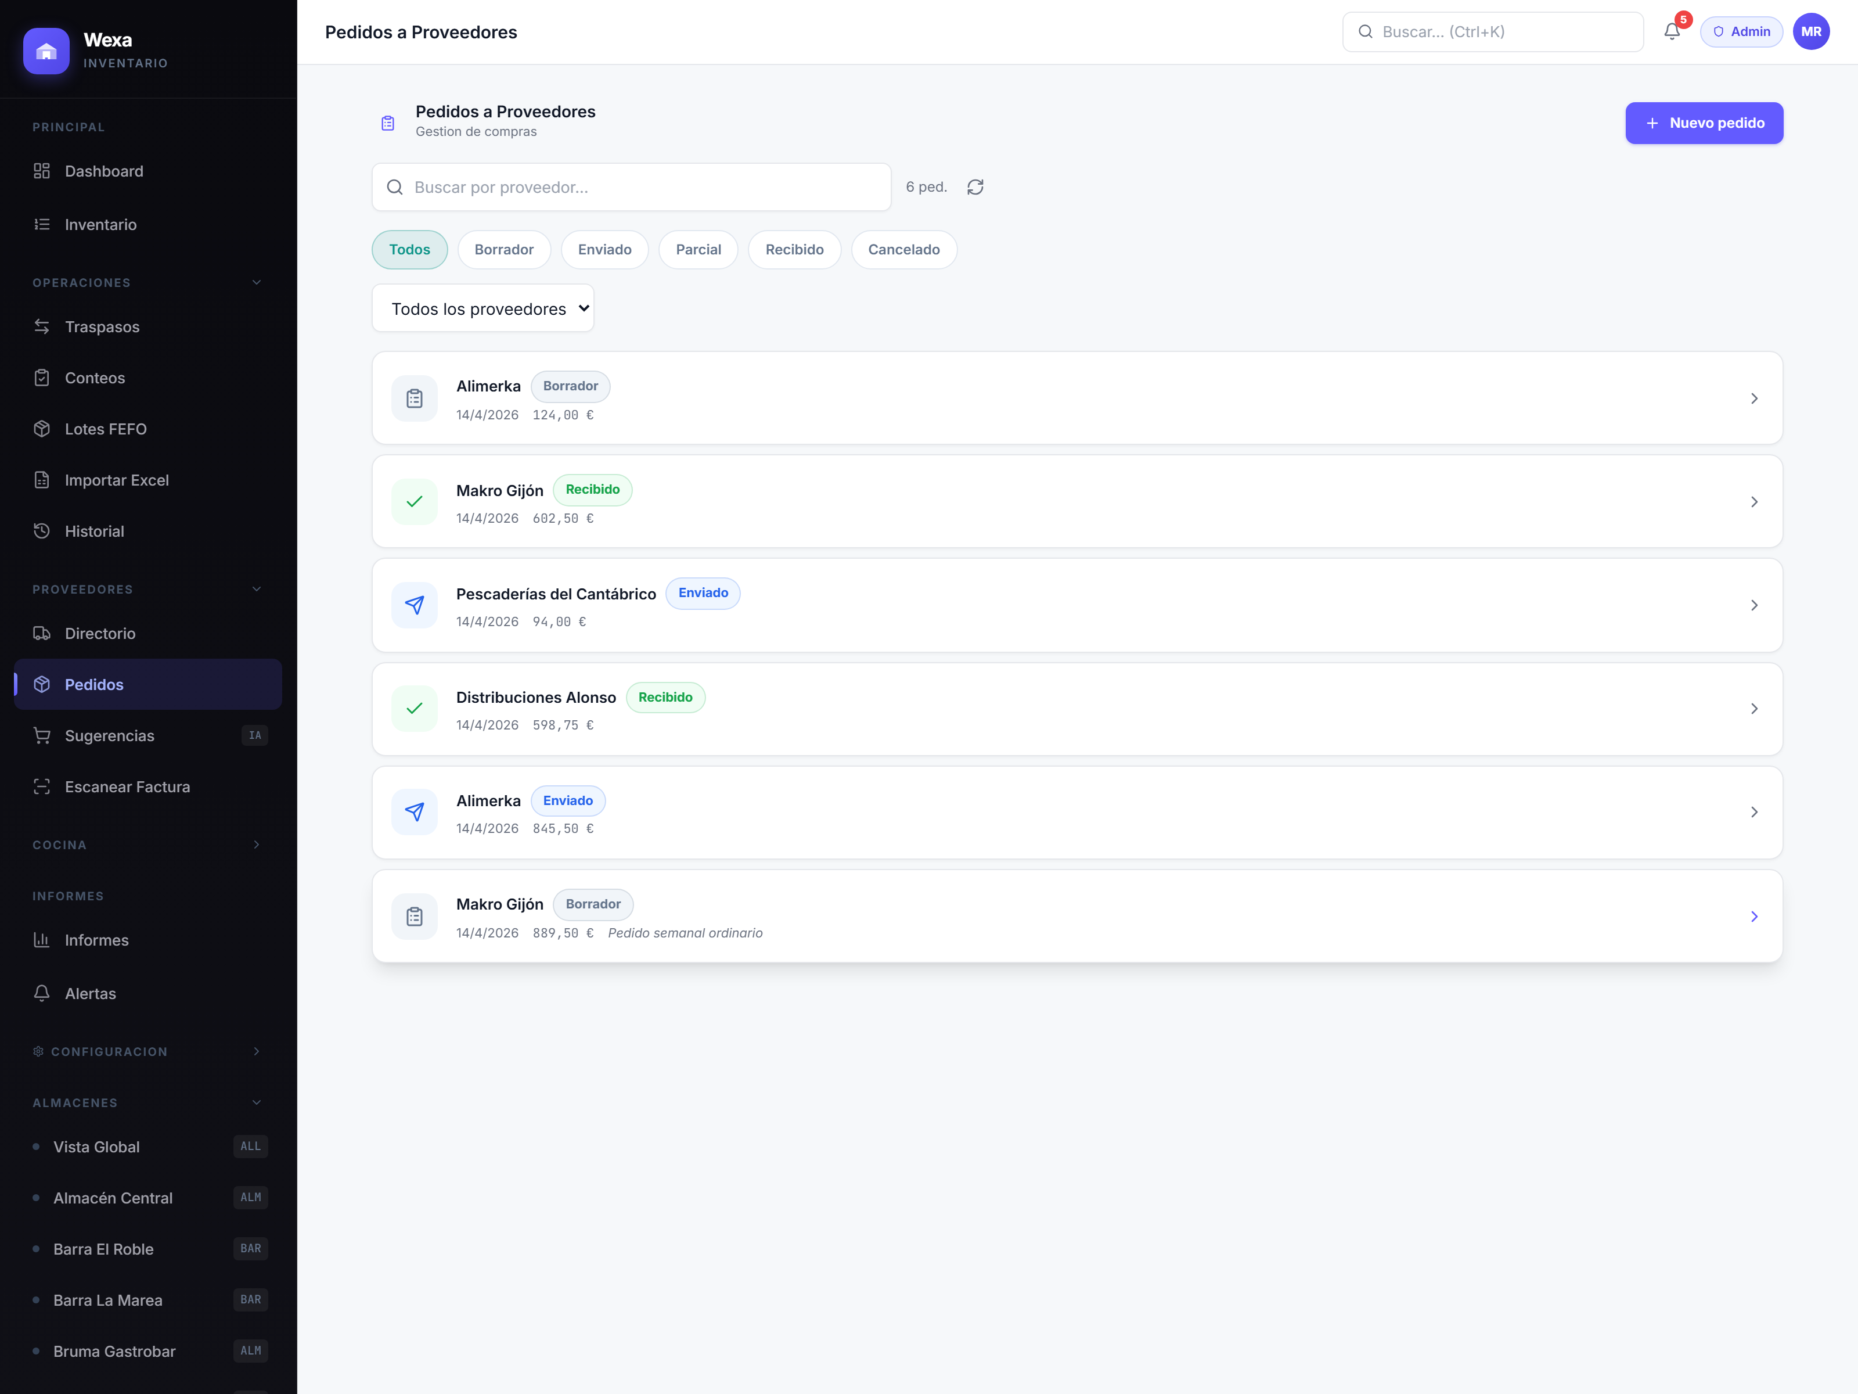
Task: Click the Traspasos arrows icon
Action: [42, 327]
